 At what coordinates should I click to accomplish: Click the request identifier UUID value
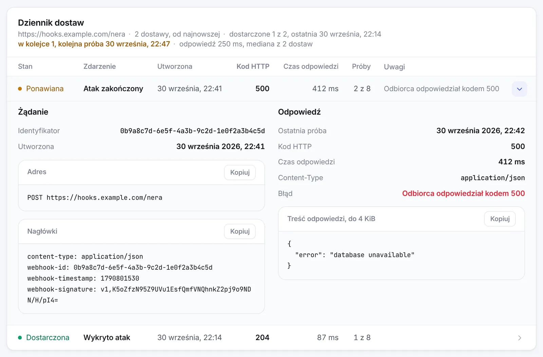pos(192,131)
